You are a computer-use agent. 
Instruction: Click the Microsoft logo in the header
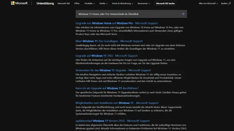[x=19, y=3]
